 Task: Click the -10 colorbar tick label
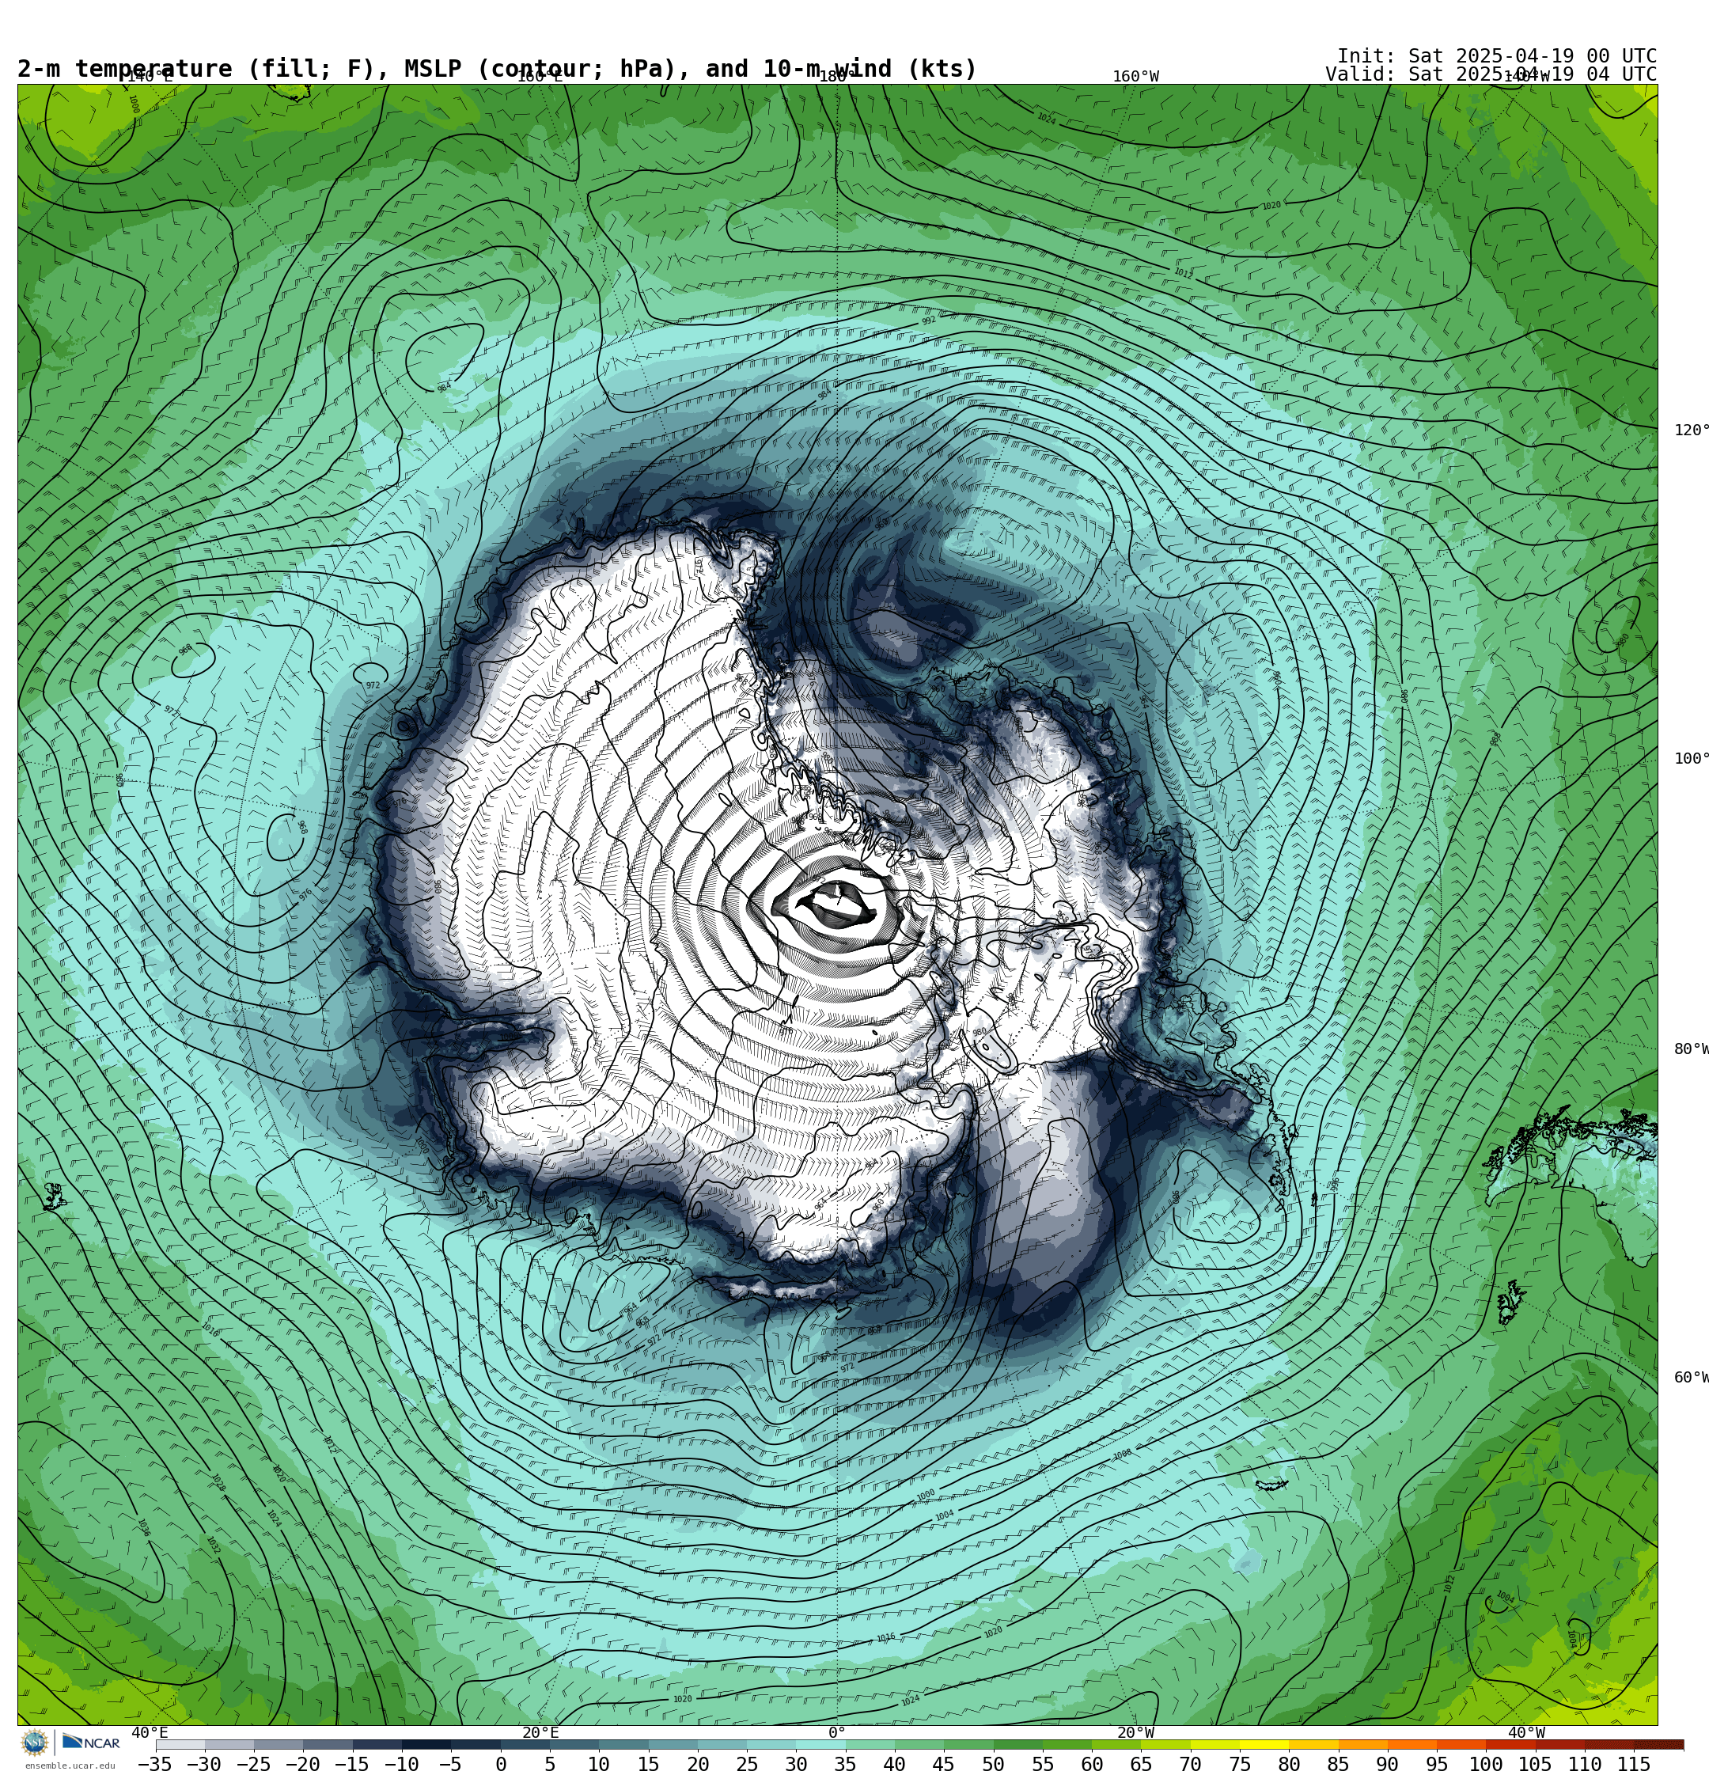(401, 1764)
